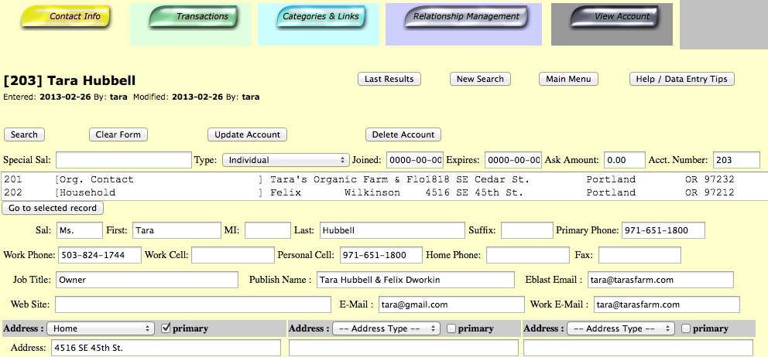Viewport: 768px width, 357px height.
Task: Open Help / Data Entry Tips
Action: [681, 79]
